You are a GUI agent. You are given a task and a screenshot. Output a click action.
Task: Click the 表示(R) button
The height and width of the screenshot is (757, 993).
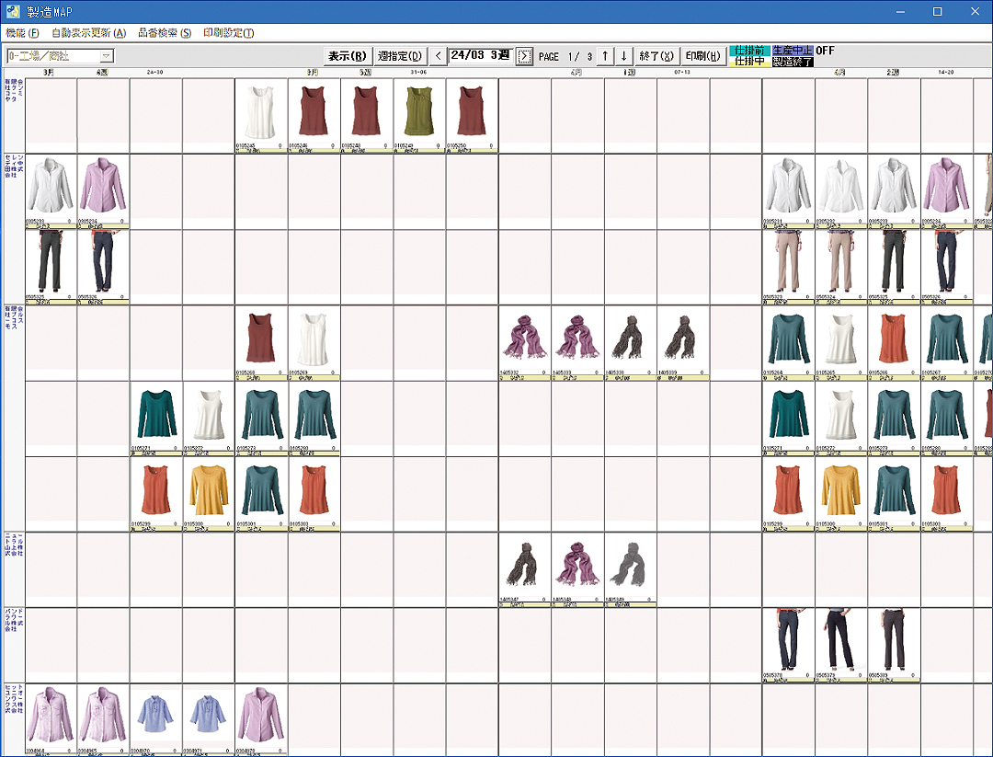pyautogui.click(x=348, y=56)
